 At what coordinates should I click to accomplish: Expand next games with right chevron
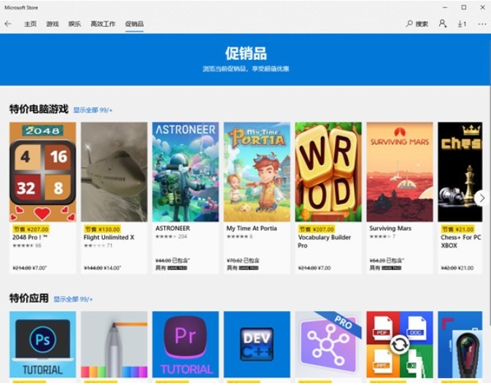click(x=482, y=198)
